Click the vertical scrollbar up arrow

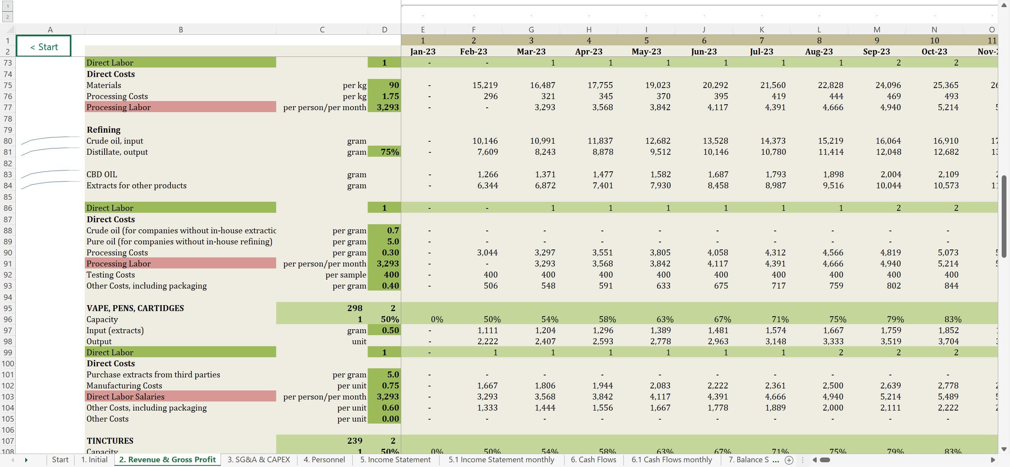coord(1004,5)
